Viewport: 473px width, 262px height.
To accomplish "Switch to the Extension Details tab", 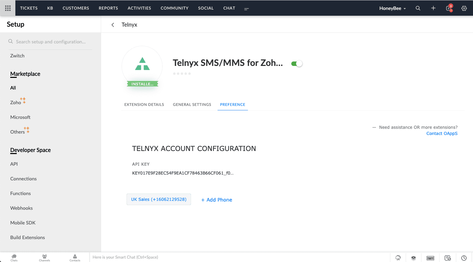I will click(x=144, y=105).
